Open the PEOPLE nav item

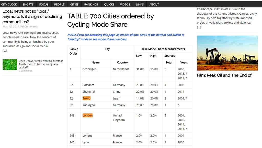[59, 4]
